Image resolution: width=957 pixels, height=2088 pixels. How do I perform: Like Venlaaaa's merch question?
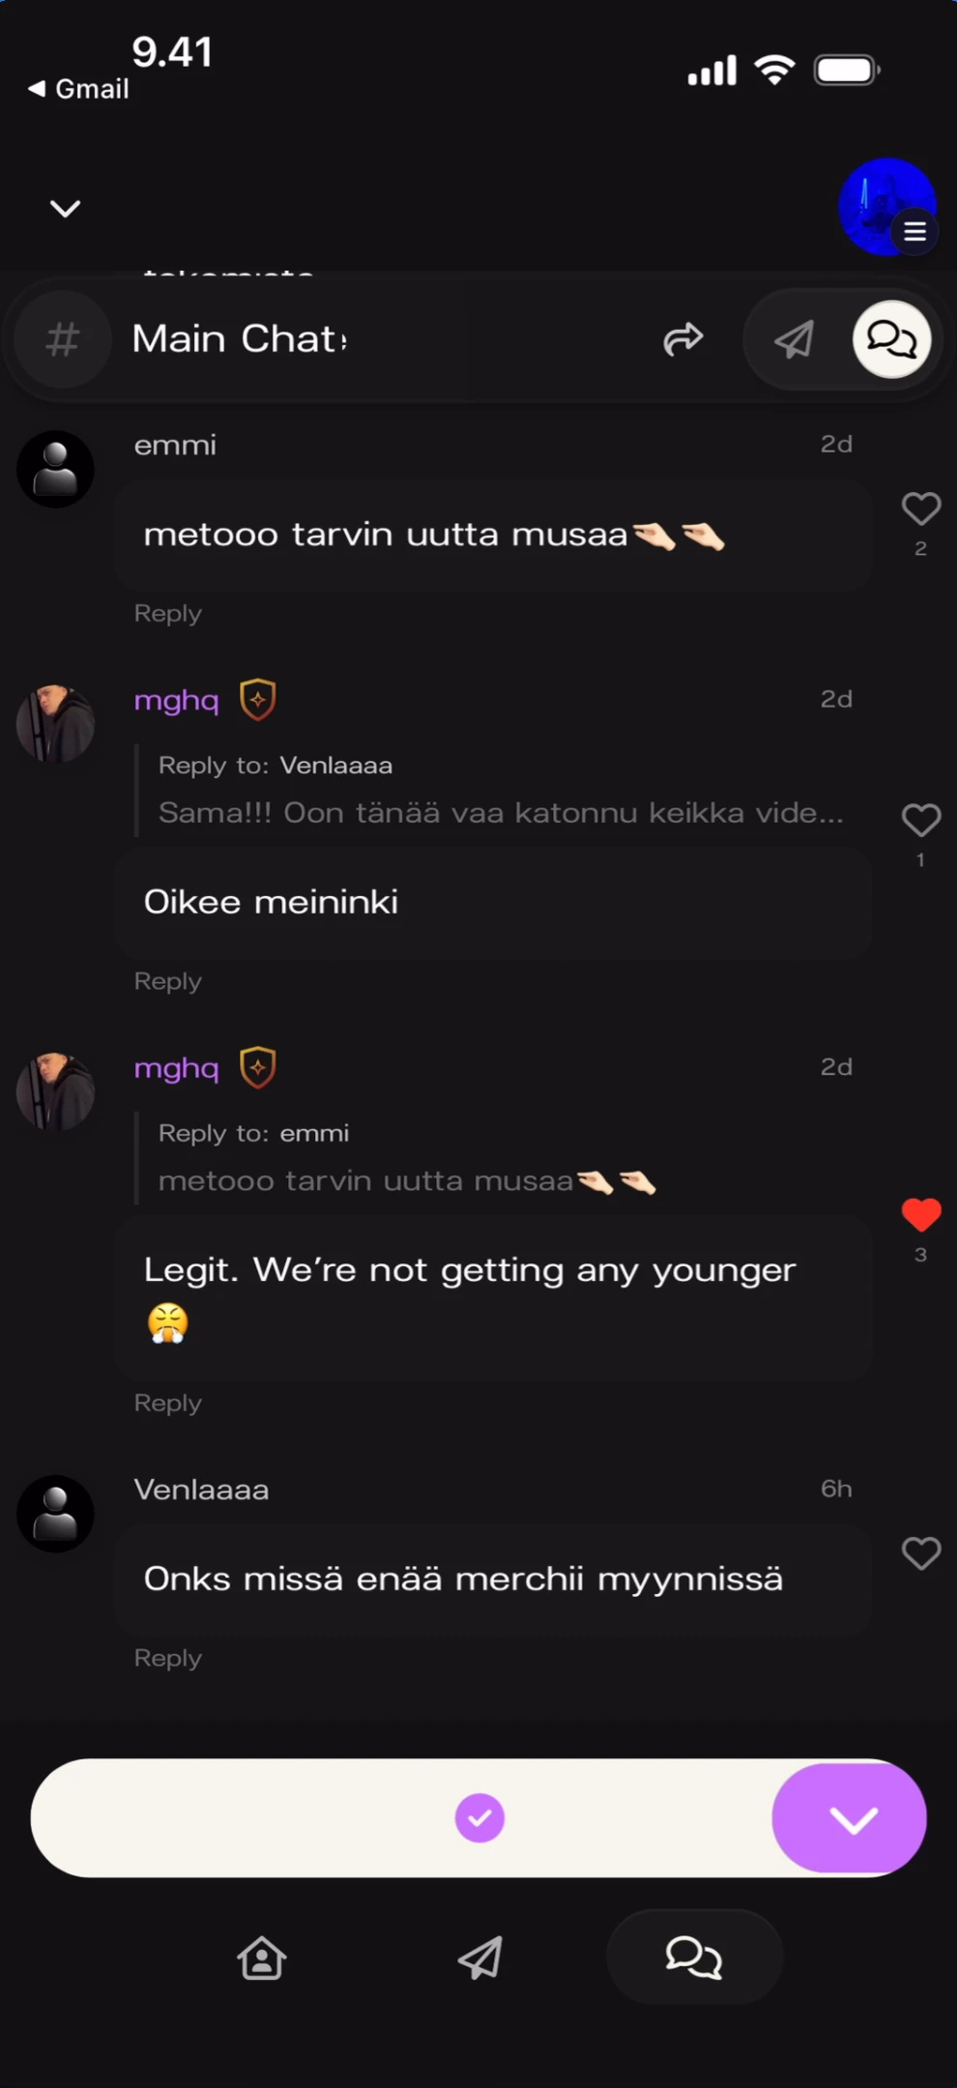point(920,1553)
